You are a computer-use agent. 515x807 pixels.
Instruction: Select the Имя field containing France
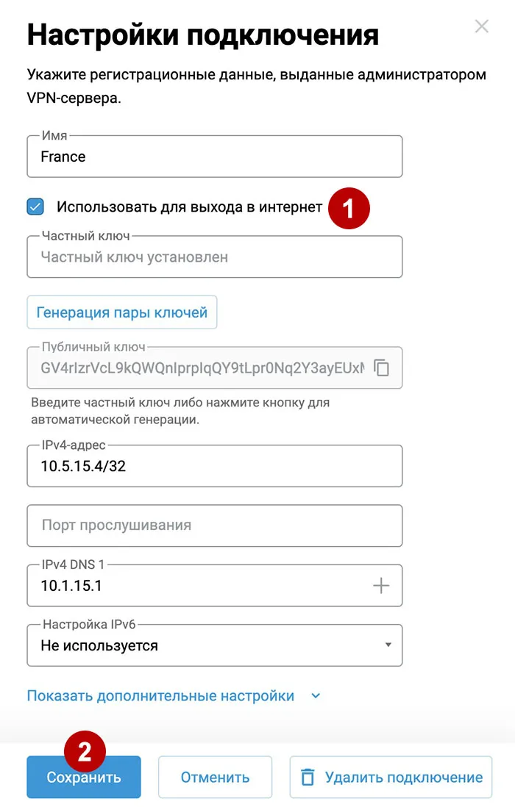click(214, 156)
